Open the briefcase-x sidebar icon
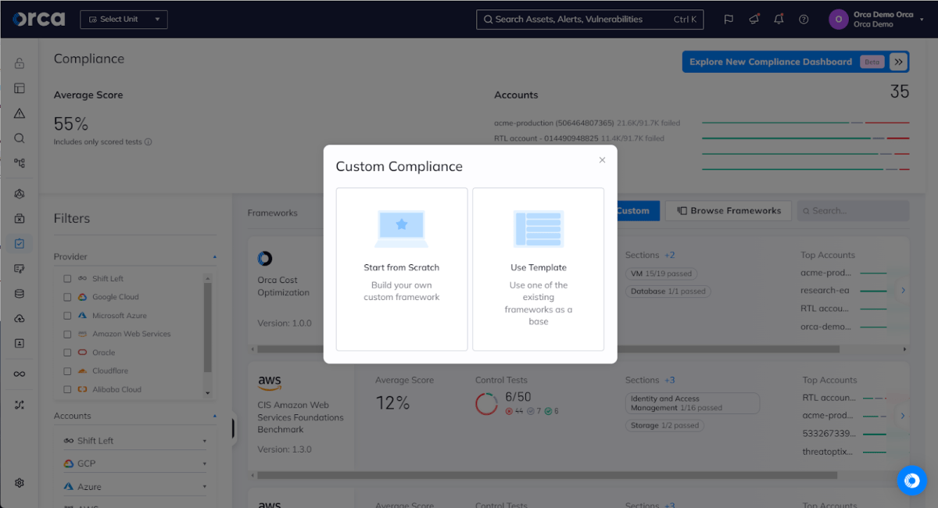Viewport: 938px width, 508px height. click(x=20, y=219)
